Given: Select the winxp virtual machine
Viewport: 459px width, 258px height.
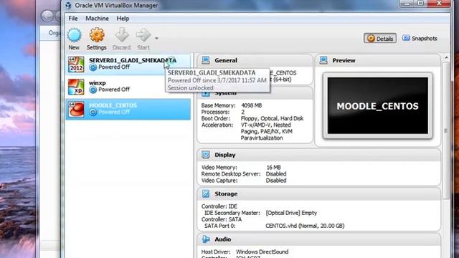Looking at the screenshot, I should 128,87.
